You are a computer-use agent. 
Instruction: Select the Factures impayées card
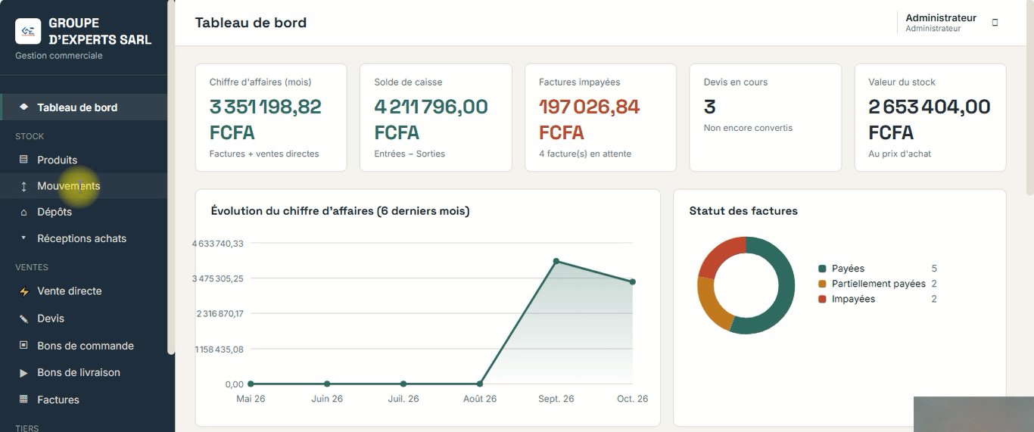coord(600,117)
